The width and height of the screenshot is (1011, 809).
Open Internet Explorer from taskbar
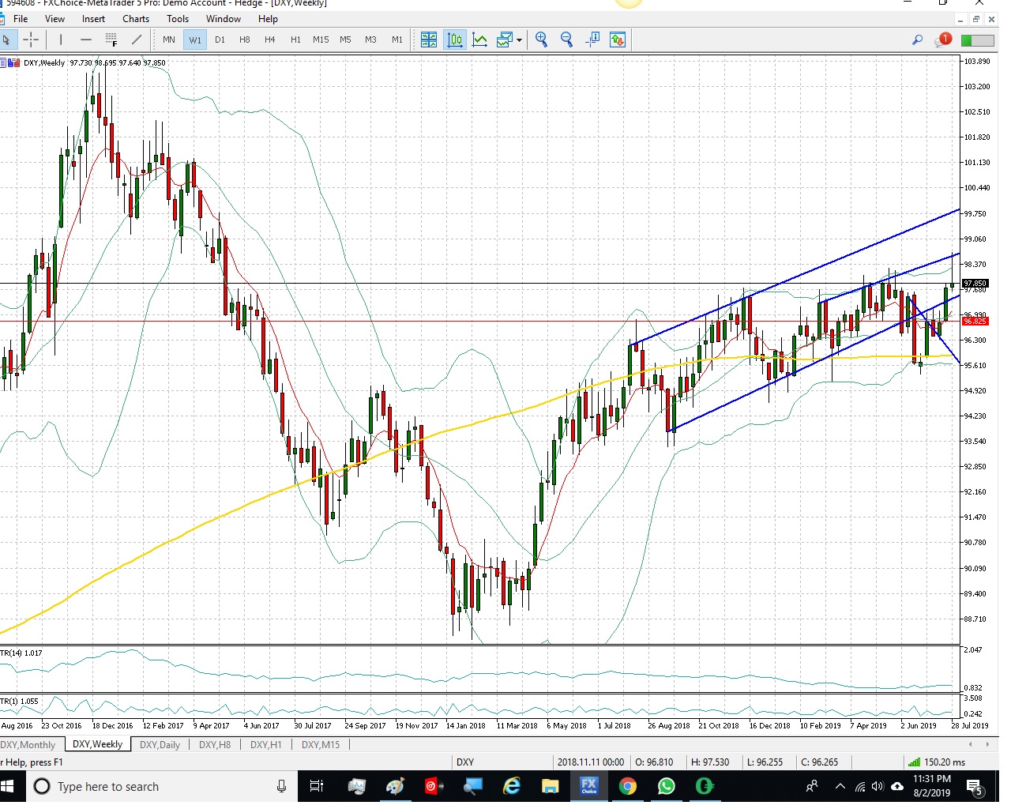coord(512,786)
